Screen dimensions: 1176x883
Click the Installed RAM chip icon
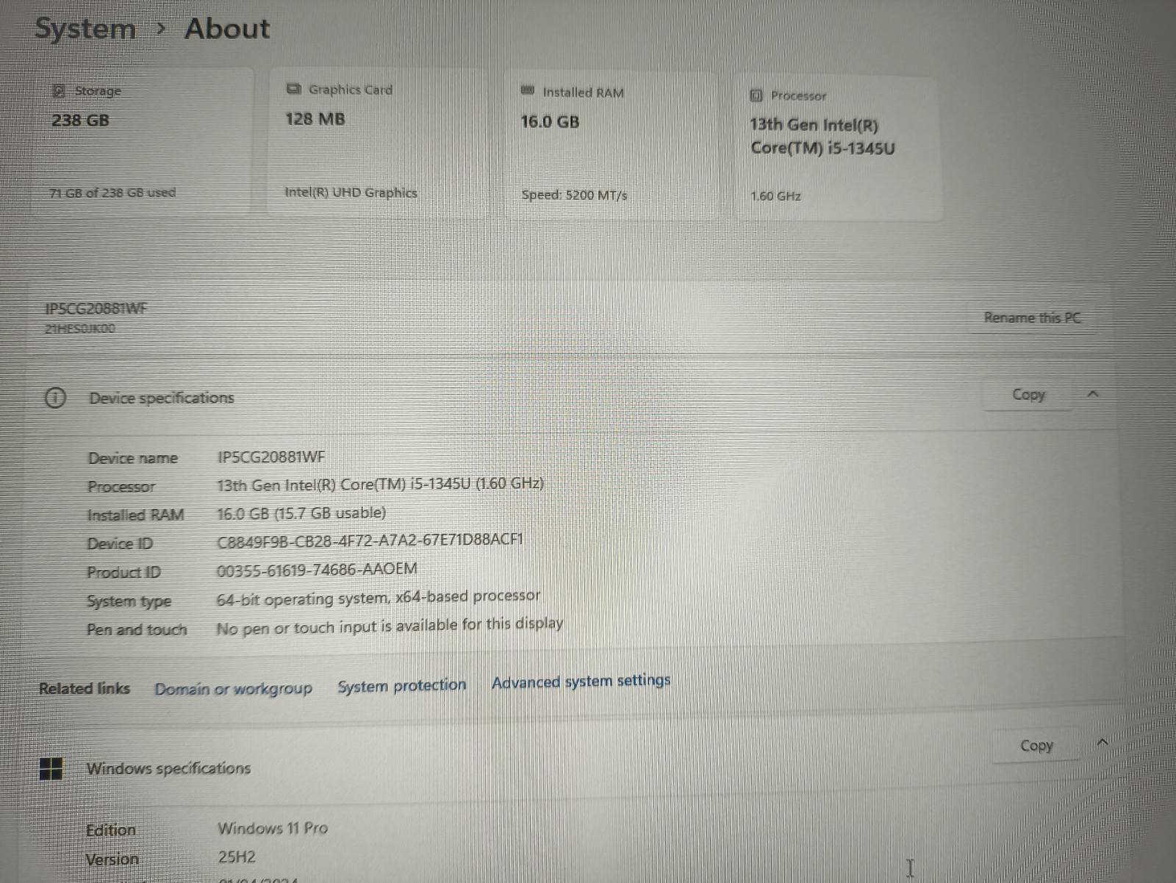527,91
